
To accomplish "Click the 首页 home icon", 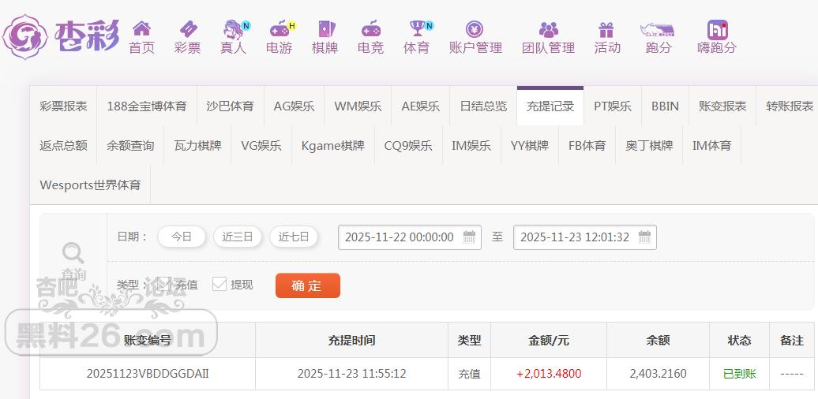I will pos(141,30).
